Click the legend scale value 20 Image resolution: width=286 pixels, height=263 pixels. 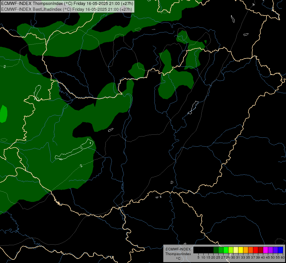pyautogui.click(x=213, y=257)
